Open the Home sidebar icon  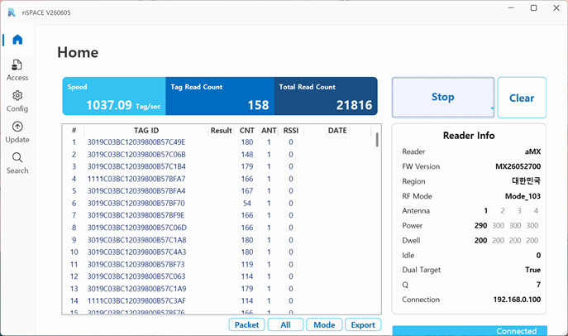(x=17, y=39)
